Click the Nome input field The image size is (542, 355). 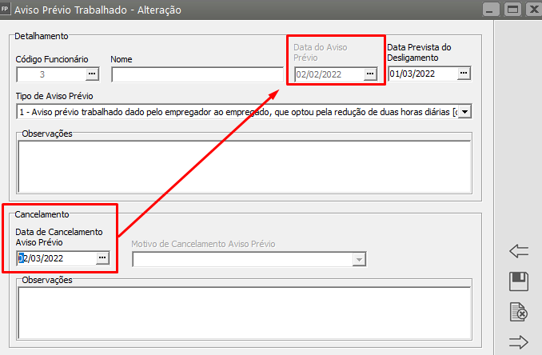click(x=197, y=74)
